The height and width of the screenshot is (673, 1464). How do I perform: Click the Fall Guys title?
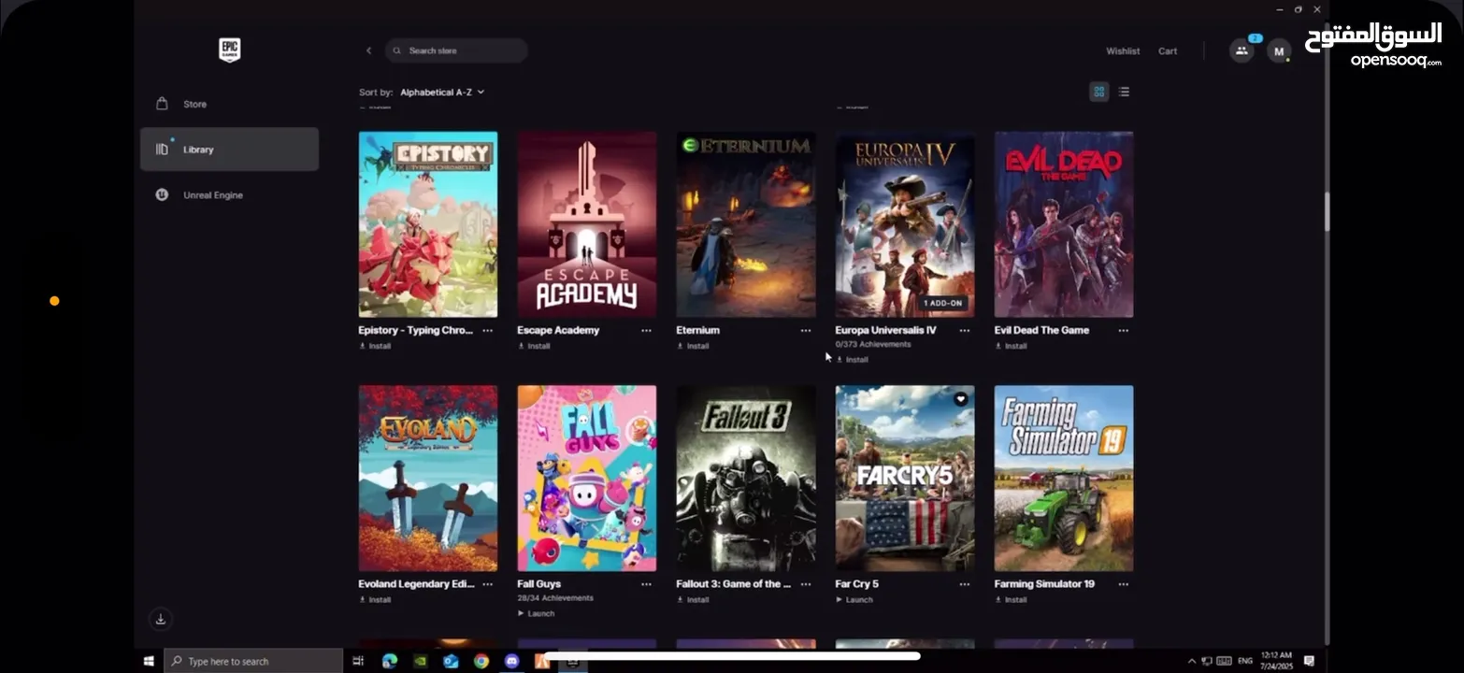[x=539, y=584]
